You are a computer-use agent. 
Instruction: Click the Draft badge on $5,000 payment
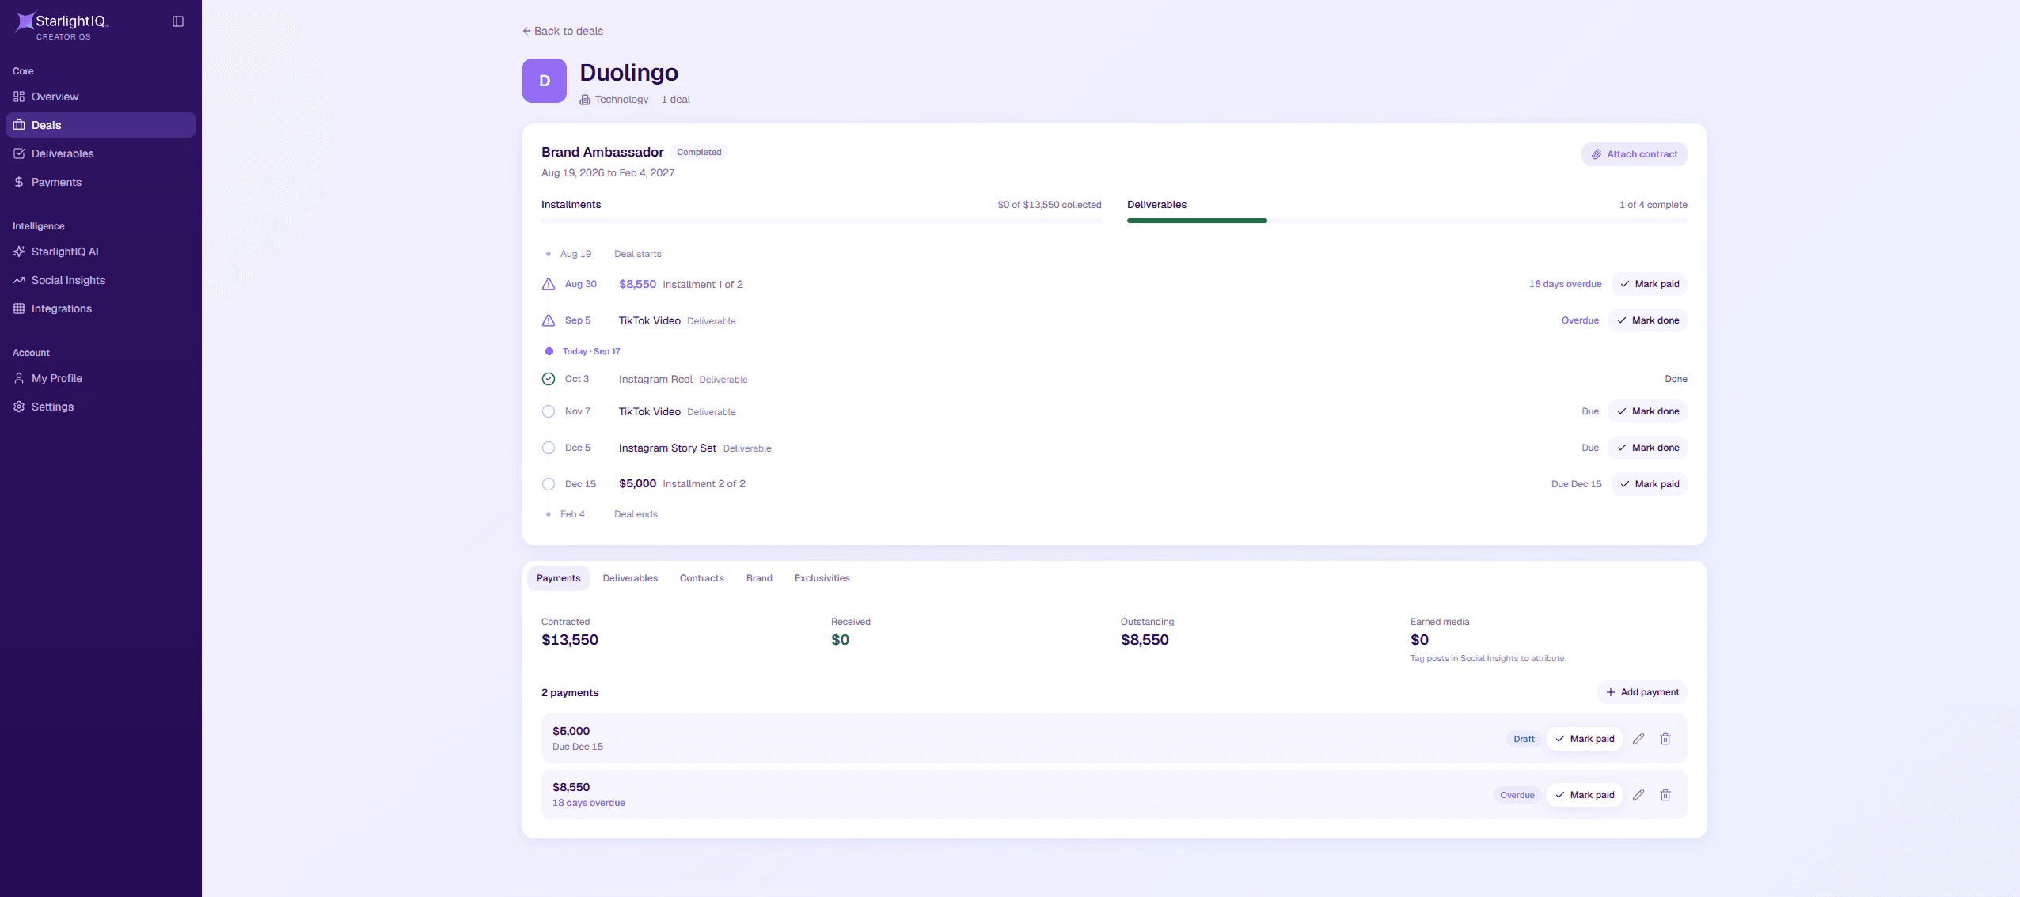point(1524,739)
